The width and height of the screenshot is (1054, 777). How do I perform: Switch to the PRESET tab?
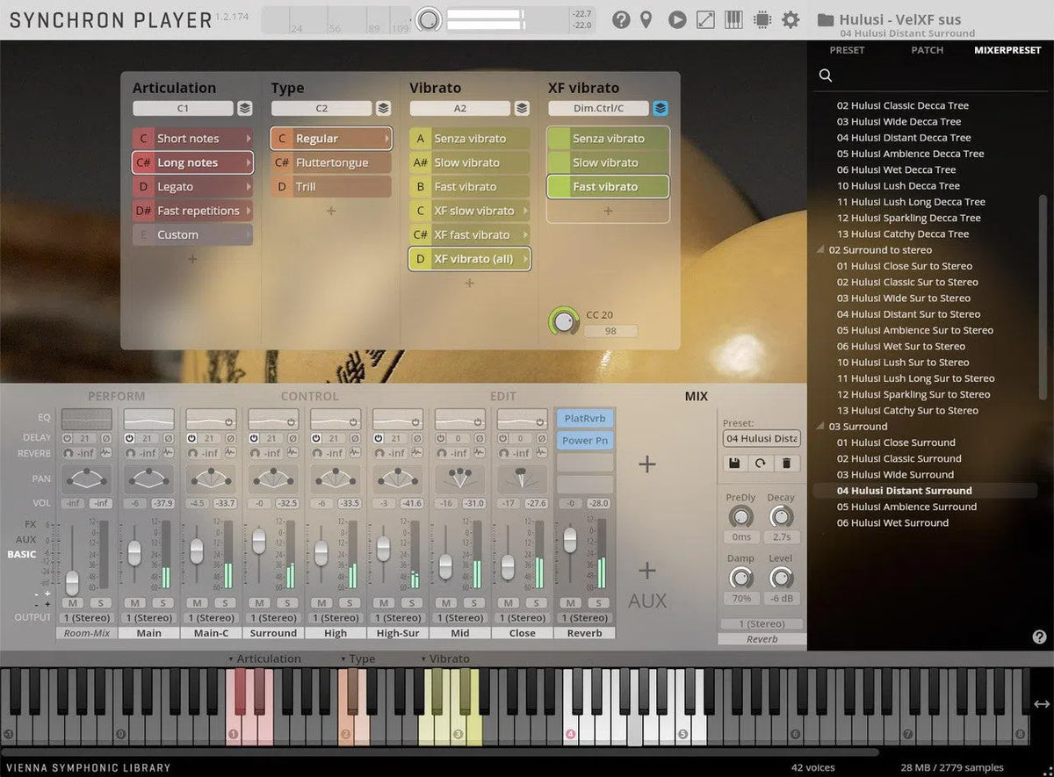click(847, 50)
